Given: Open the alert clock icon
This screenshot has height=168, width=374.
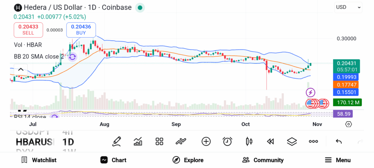Looking at the screenshot, I should pos(228,141).
